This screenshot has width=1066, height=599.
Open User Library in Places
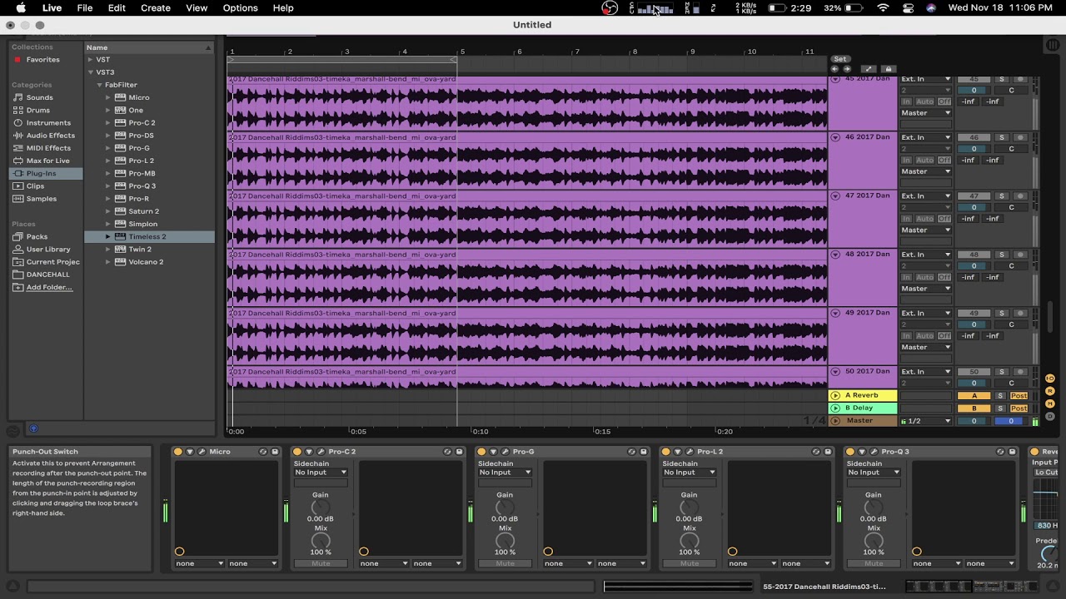(x=48, y=249)
